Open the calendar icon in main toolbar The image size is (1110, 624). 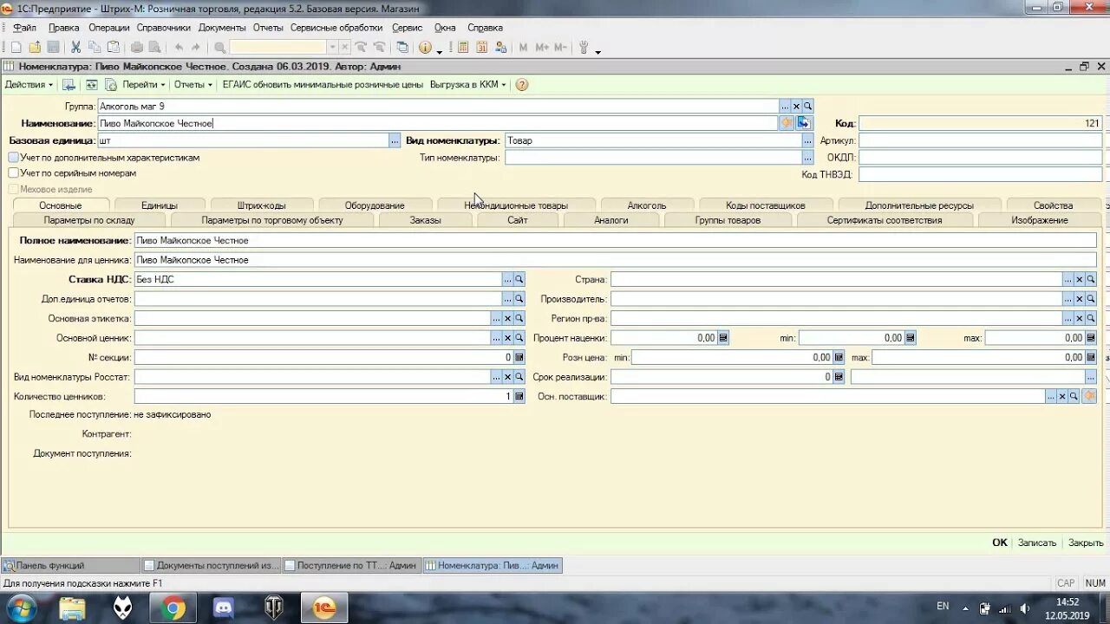pos(482,47)
